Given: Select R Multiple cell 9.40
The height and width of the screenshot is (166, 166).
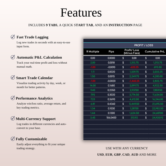Looking at the screenshot, I should pos(93,90).
